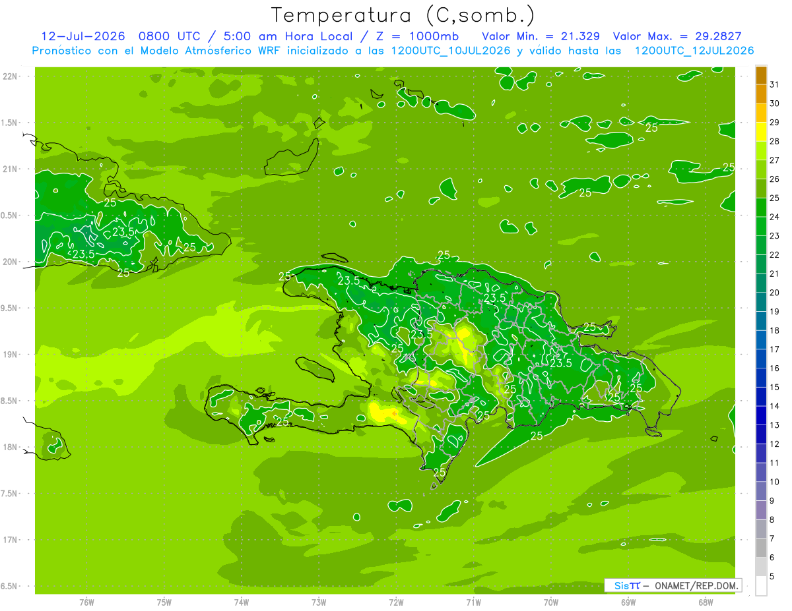The image size is (792, 611).
Task: Click colorbar label "12"
Action: (x=774, y=444)
